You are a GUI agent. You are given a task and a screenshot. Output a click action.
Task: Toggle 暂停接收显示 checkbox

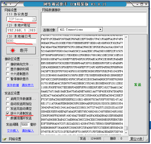pos(8,79)
